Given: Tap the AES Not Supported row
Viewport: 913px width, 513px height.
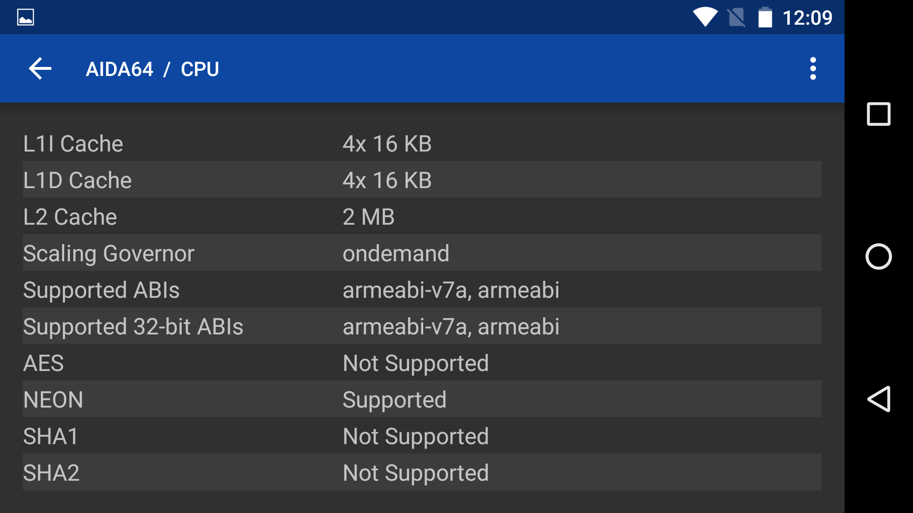Looking at the screenshot, I should [x=422, y=363].
